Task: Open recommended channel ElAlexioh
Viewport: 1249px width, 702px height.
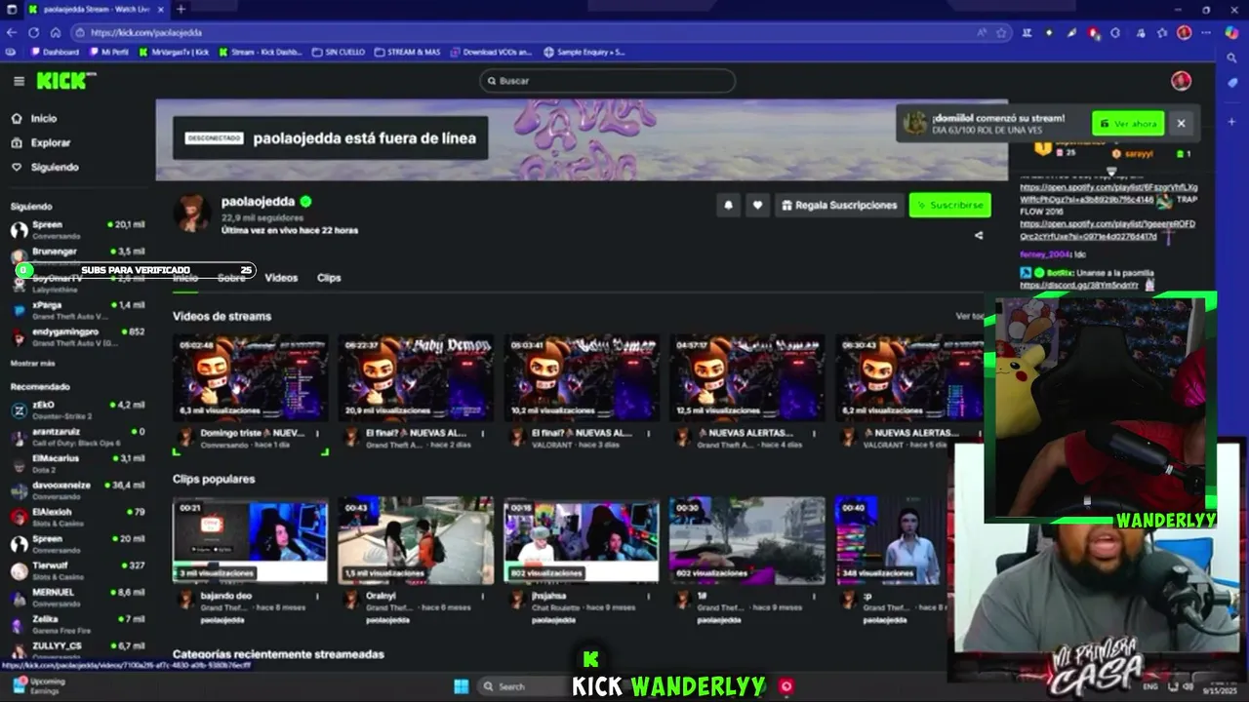Action: [78, 517]
